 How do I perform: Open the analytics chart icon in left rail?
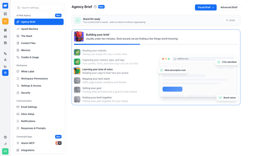pos(5,66)
